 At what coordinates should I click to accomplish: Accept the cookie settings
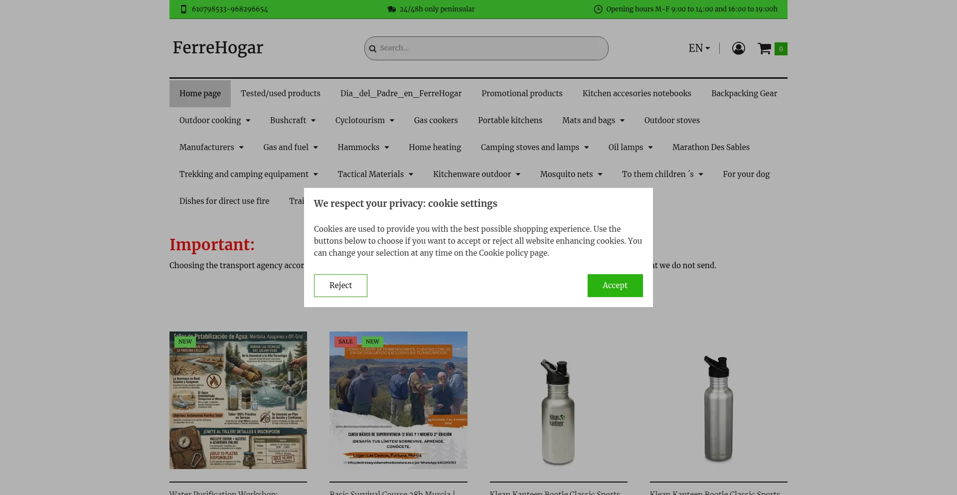point(615,286)
